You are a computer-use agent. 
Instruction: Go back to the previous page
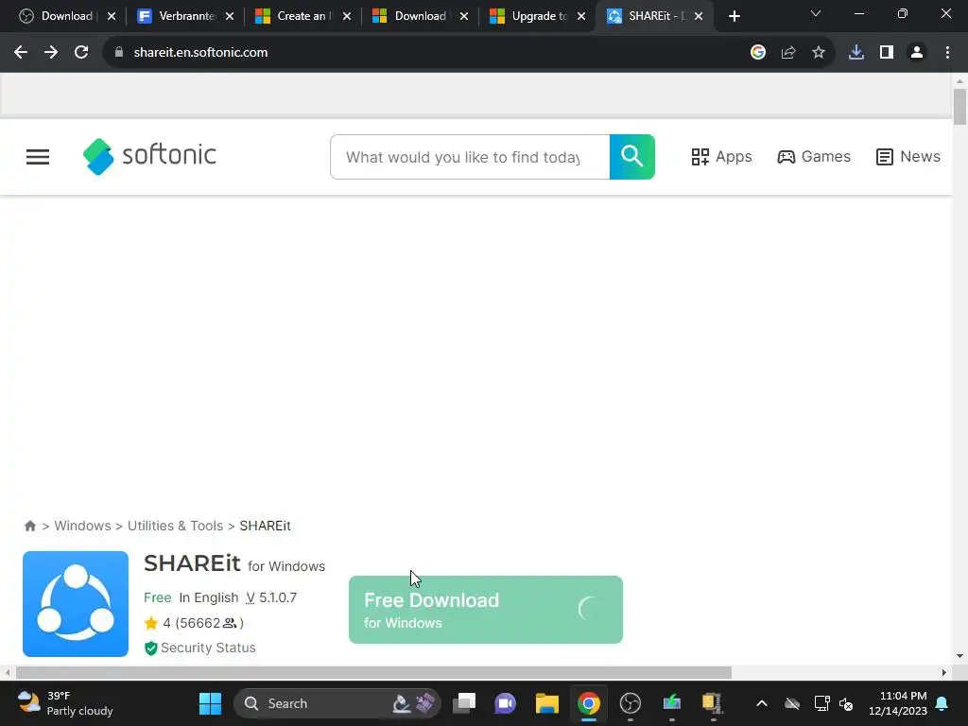pos(21,53)
